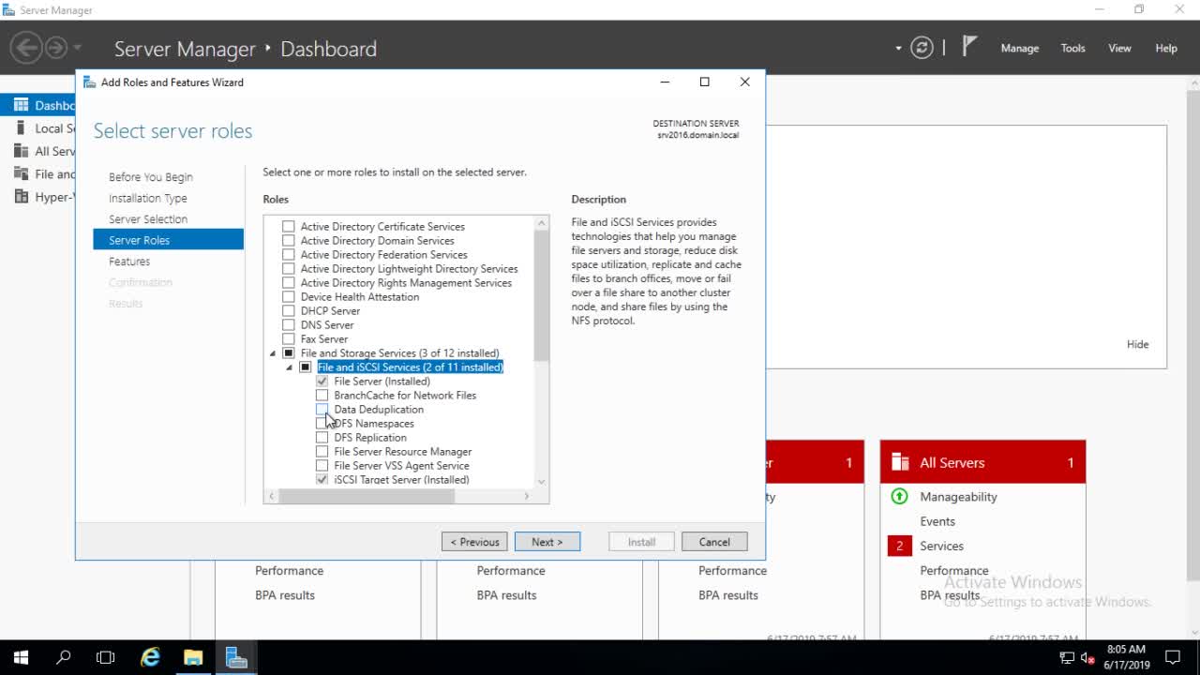The width and height of the screenshot is (1200, 675).
Task: Open the Windows Start menu
Action: click(21, 657)
